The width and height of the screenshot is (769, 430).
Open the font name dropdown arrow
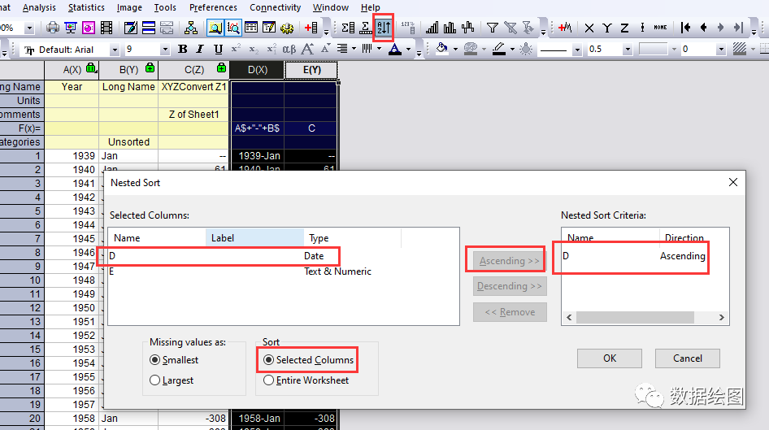point(115,50)
